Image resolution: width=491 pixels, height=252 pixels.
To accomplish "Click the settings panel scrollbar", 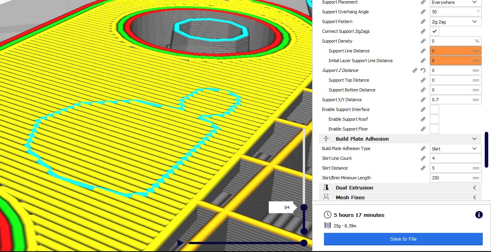I will (486, 150).
